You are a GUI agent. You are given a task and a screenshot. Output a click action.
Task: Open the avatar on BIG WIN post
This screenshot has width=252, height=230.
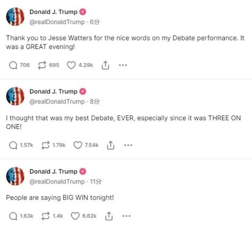point(15,177)
